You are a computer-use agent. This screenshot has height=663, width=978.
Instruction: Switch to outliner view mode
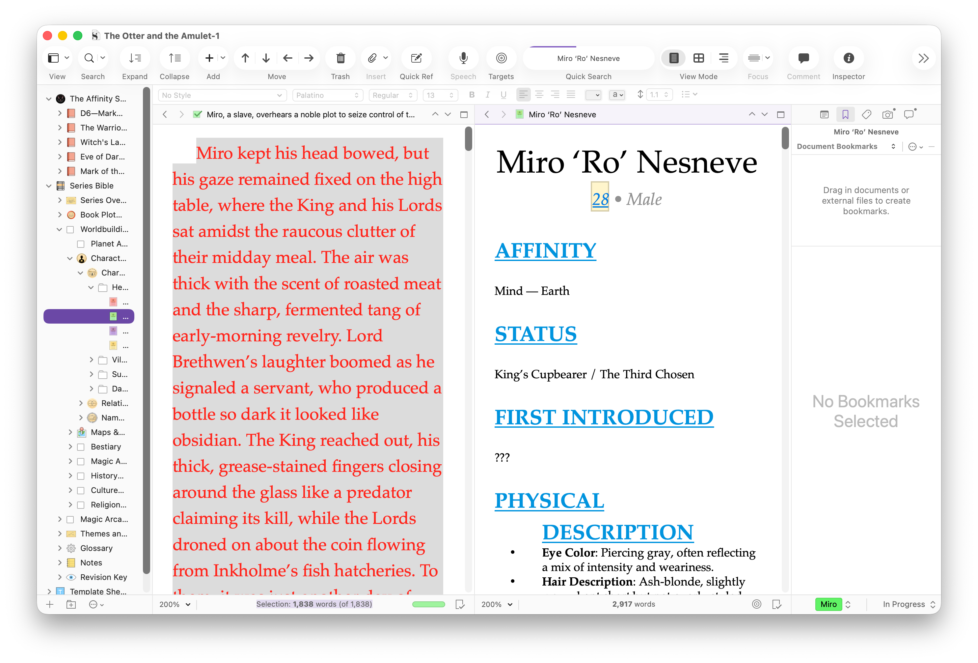pos(723,58)
